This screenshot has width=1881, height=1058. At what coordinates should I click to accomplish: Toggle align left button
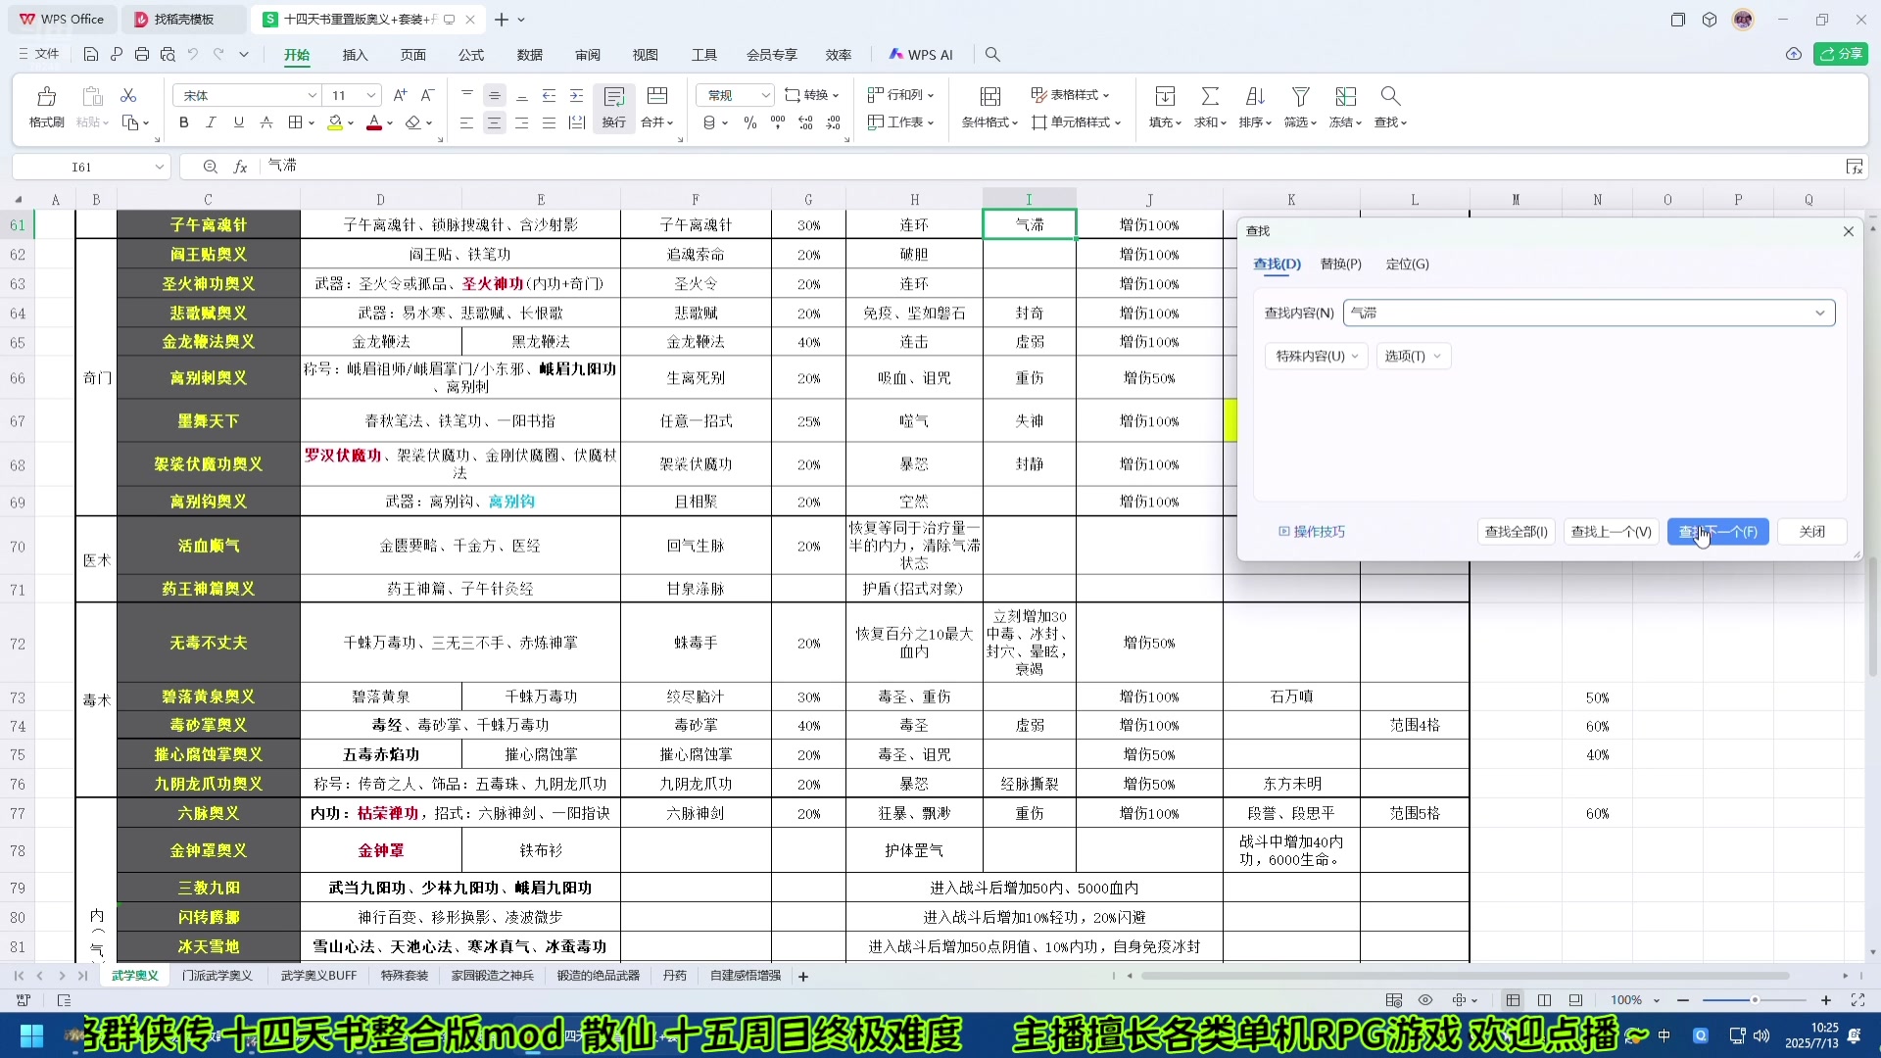466,122
